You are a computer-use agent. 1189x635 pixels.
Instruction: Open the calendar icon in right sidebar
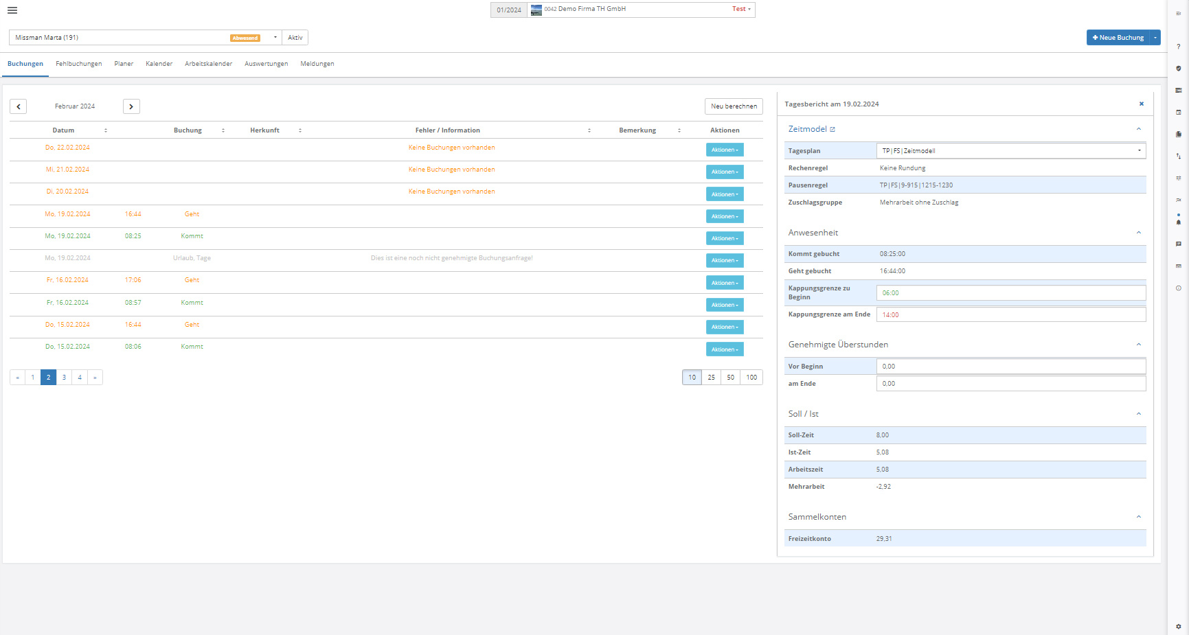pos(1178,113)
